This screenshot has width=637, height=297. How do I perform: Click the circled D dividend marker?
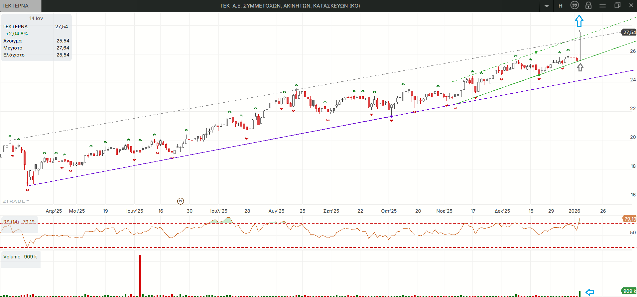(x=181, y=201)
